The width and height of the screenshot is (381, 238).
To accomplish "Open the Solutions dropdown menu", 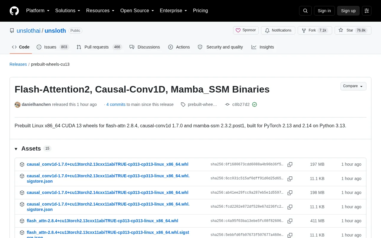I will (x=68, y=11).
